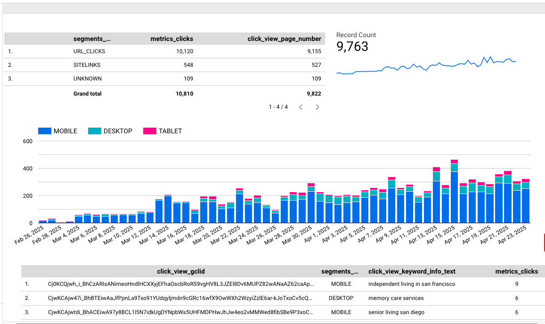Click the MOBILE legend color swatch

[x=44, y=131]
